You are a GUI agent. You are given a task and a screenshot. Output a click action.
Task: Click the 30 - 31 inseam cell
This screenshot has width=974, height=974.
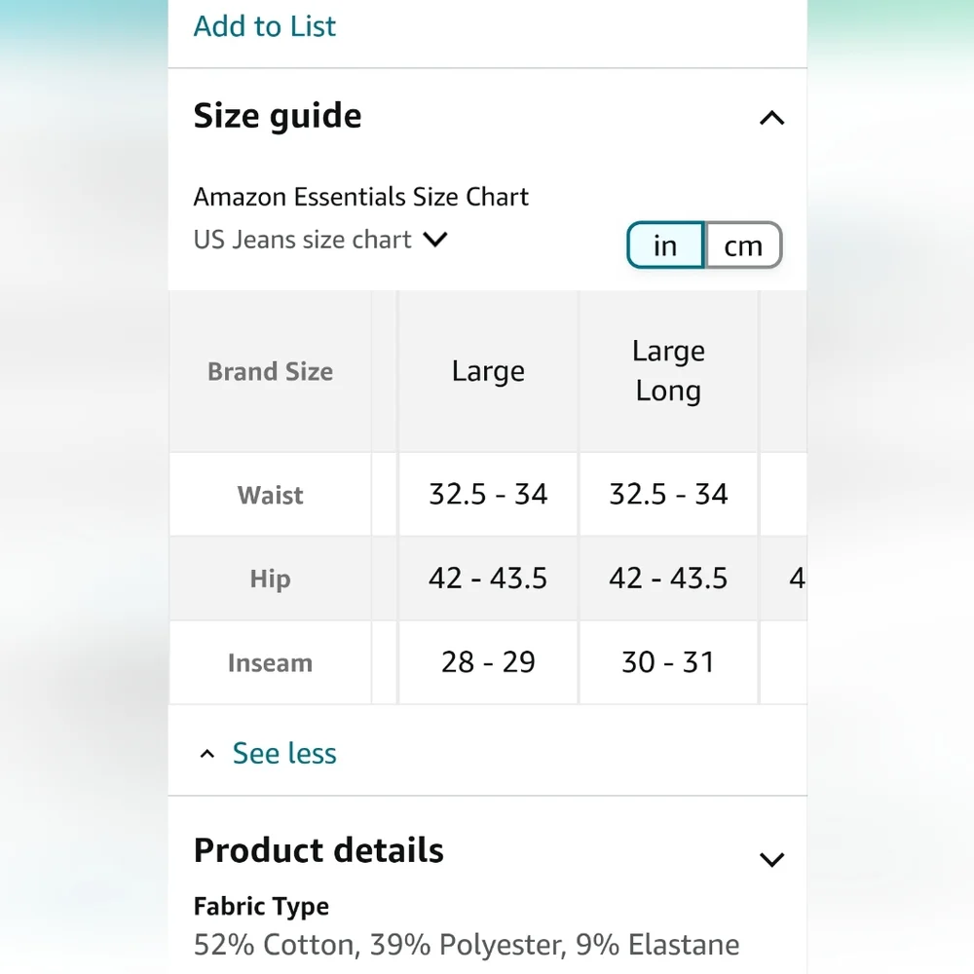pyautogui.click(x=668, y=662)
